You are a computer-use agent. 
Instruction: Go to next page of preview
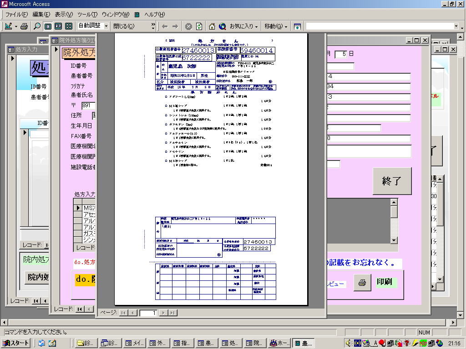click(163, 313)
